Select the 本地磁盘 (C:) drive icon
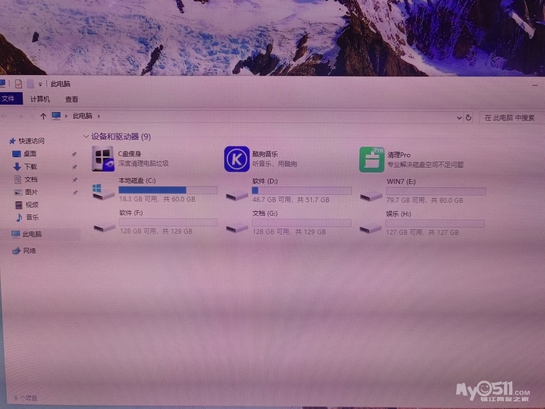This screenshot has width=545, height=409. coord(103,192)
